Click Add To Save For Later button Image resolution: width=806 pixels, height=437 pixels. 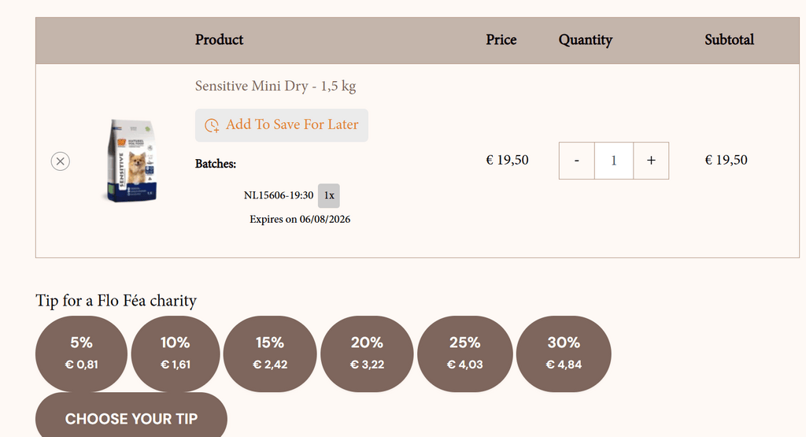(x=282, y=125)
